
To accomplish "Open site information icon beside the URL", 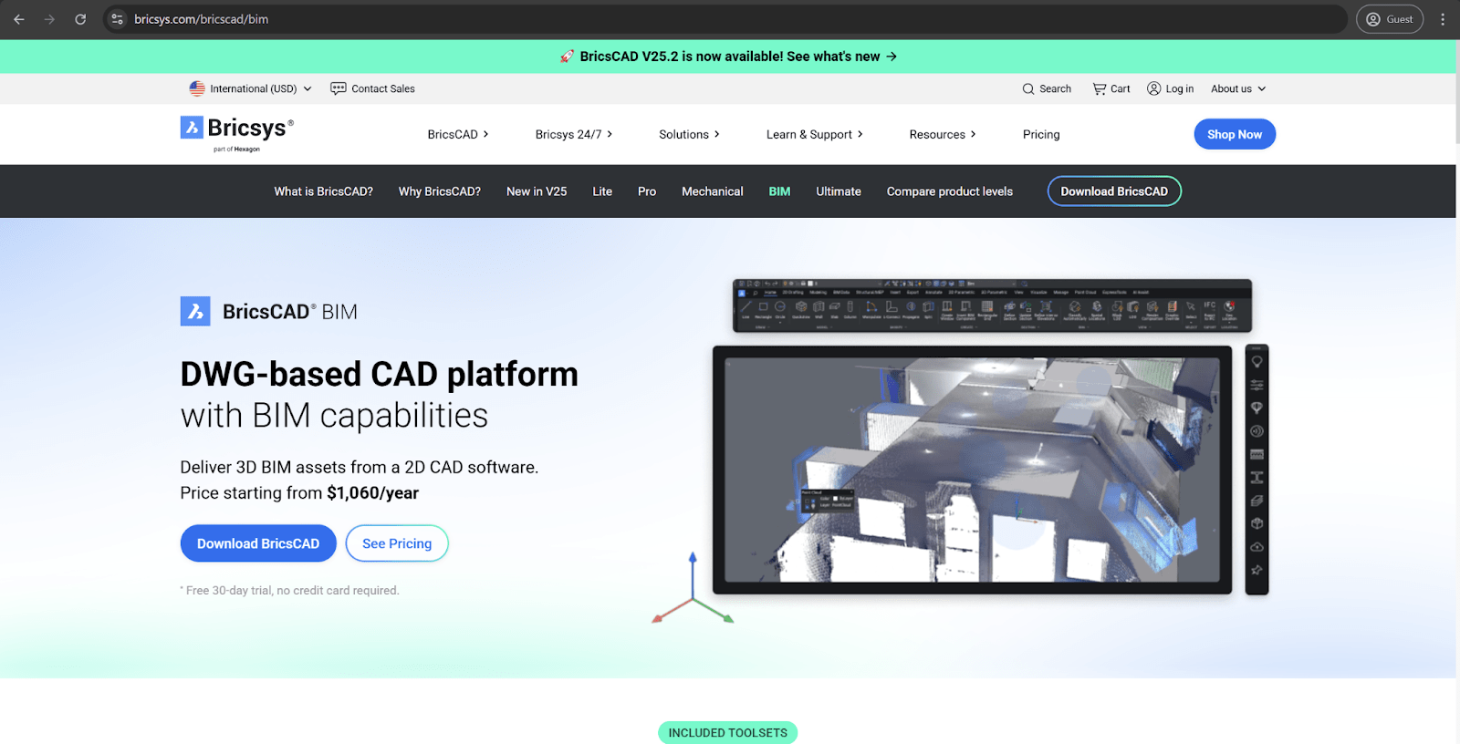I will tap(117, 19).
